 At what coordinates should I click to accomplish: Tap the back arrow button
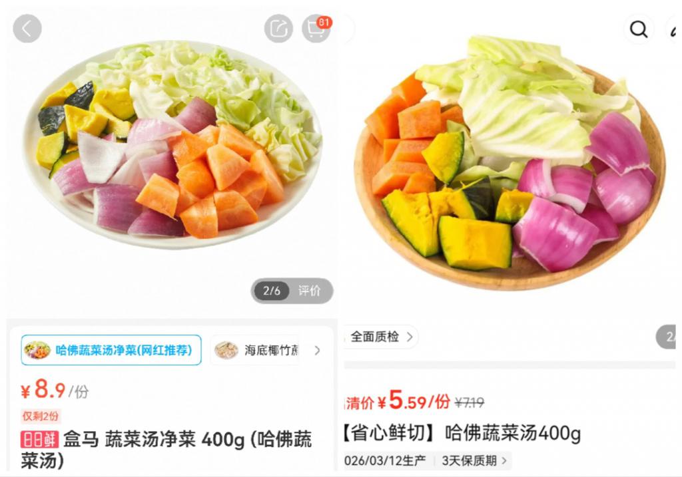(27, 29)
